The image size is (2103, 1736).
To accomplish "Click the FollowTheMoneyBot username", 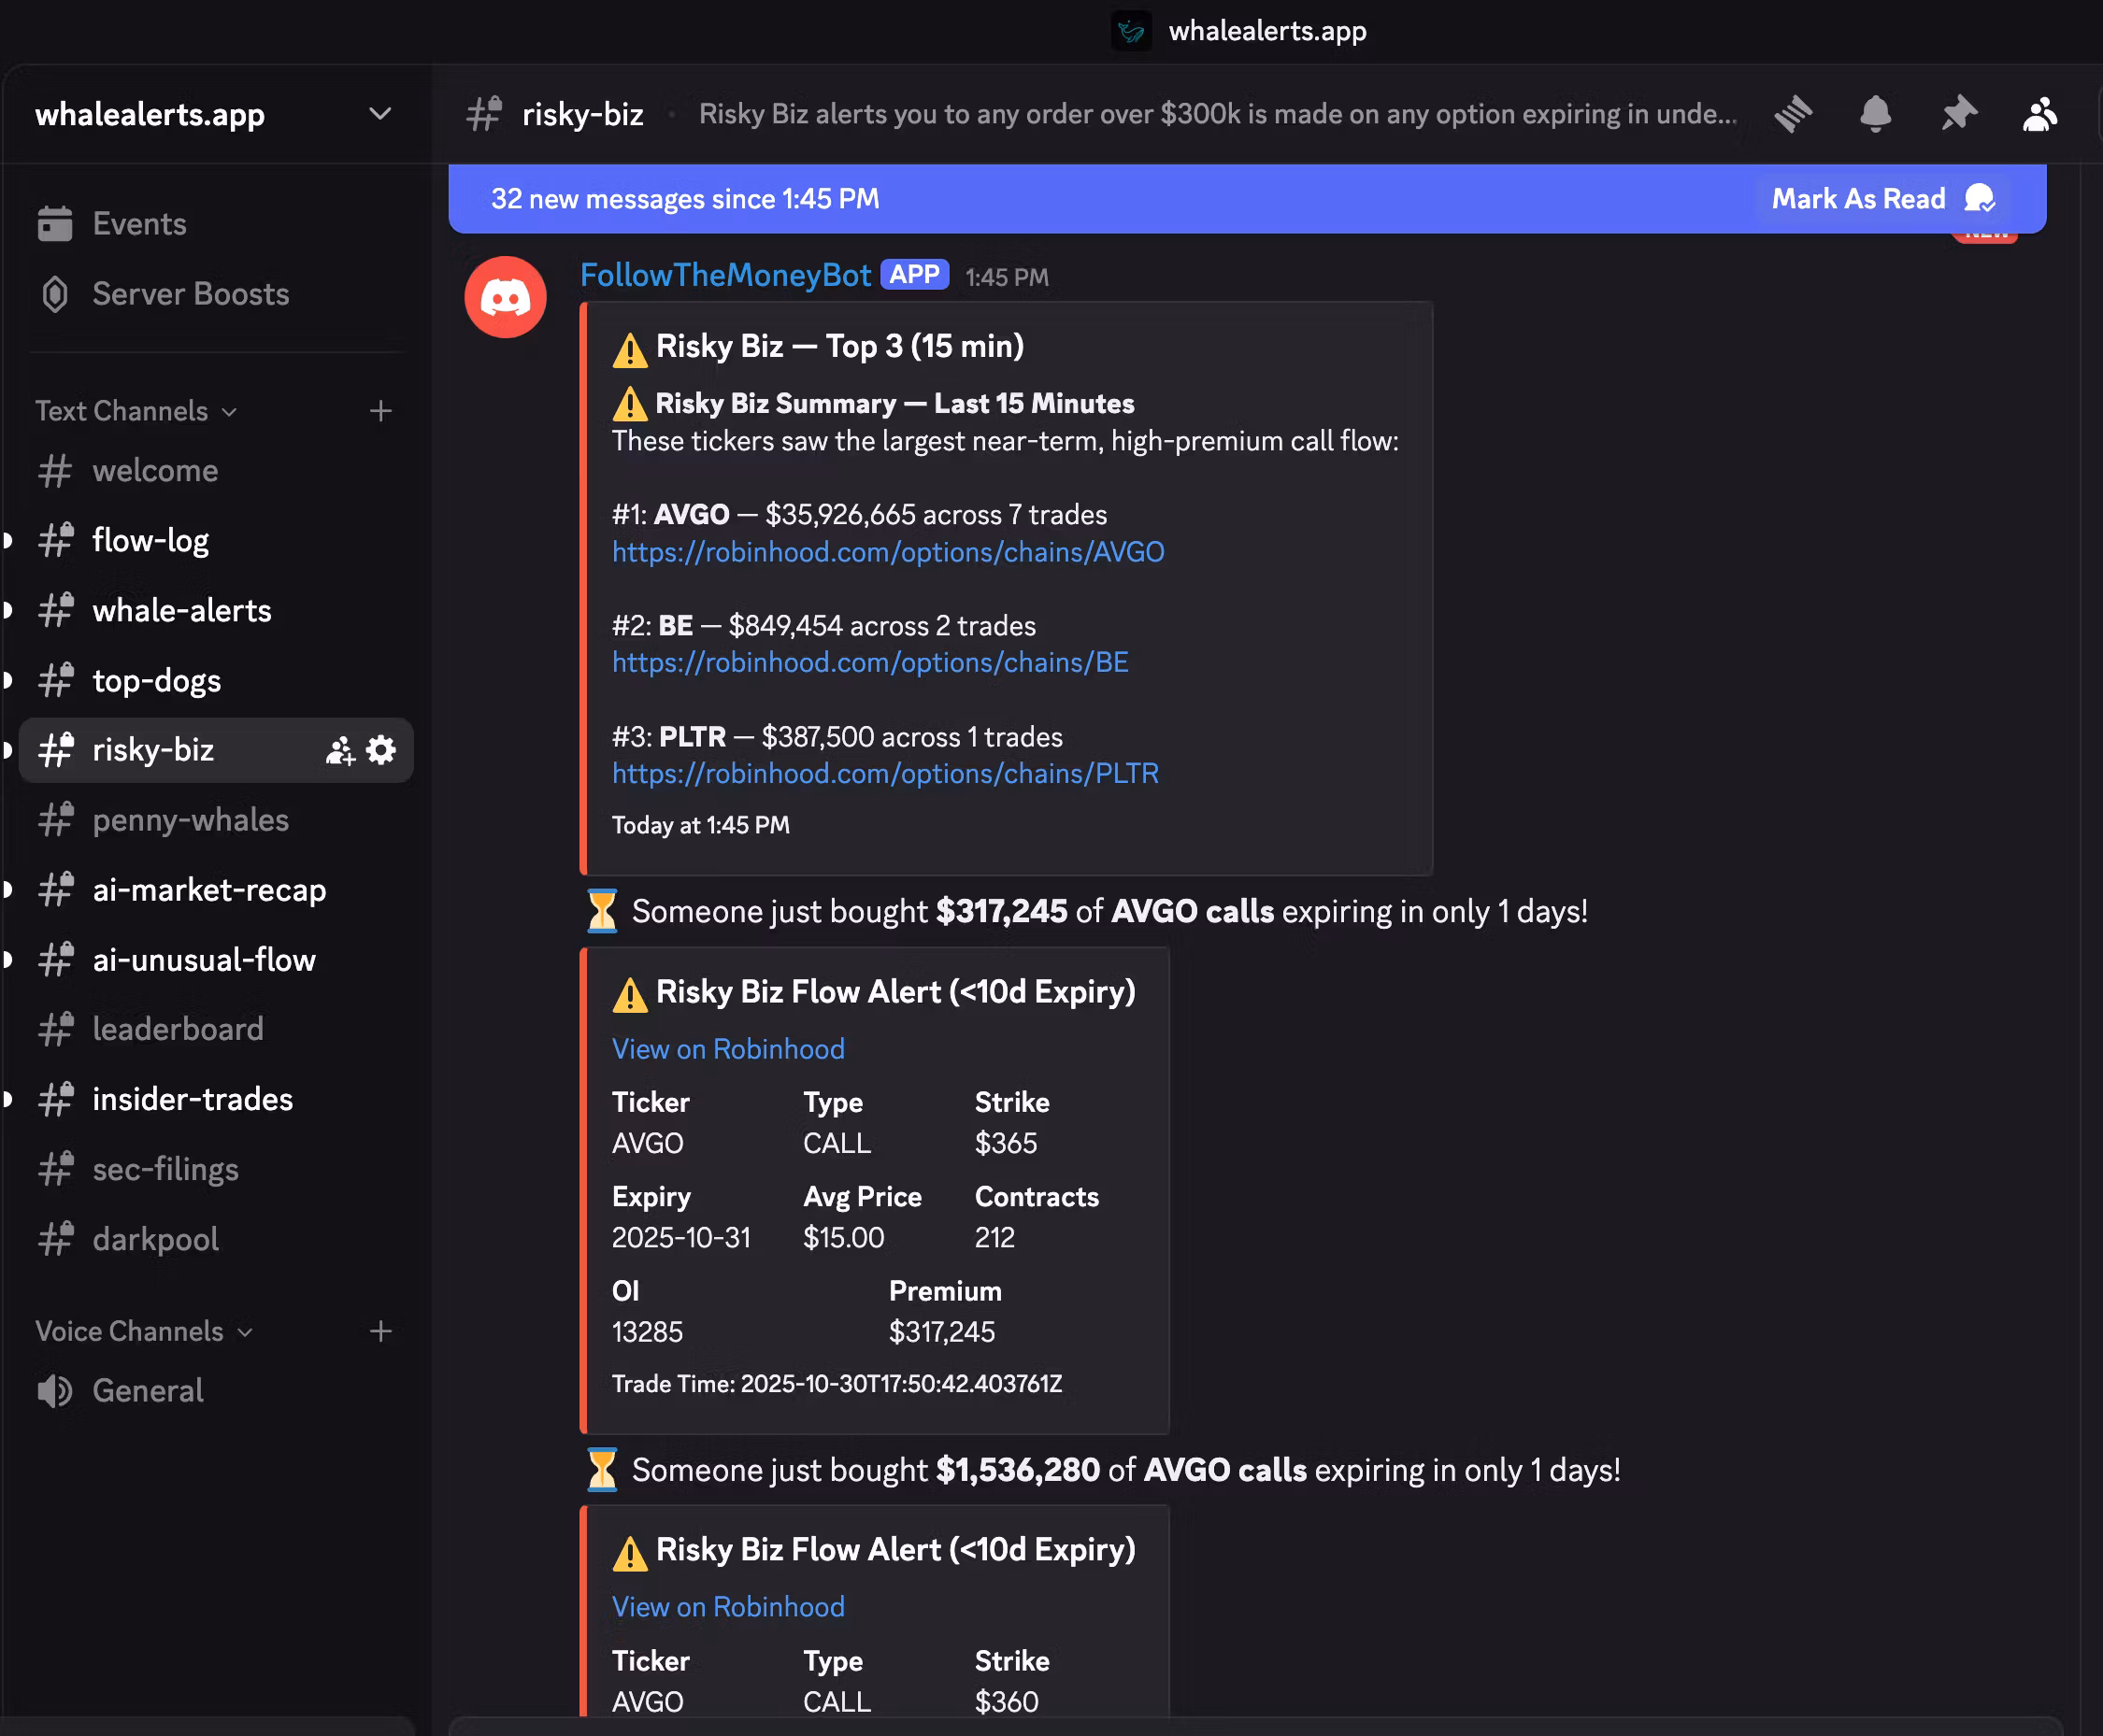I will [725, 275].
